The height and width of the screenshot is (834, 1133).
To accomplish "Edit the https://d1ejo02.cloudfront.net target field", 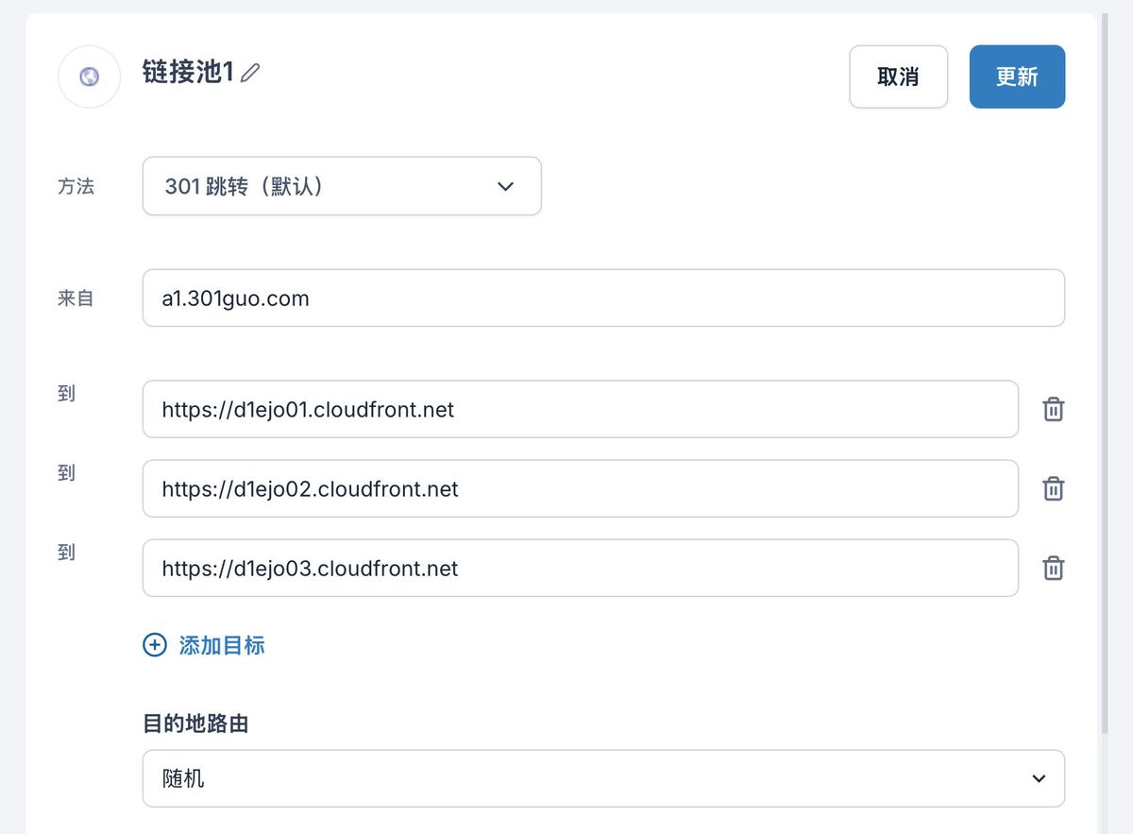I will click(581, 488).
